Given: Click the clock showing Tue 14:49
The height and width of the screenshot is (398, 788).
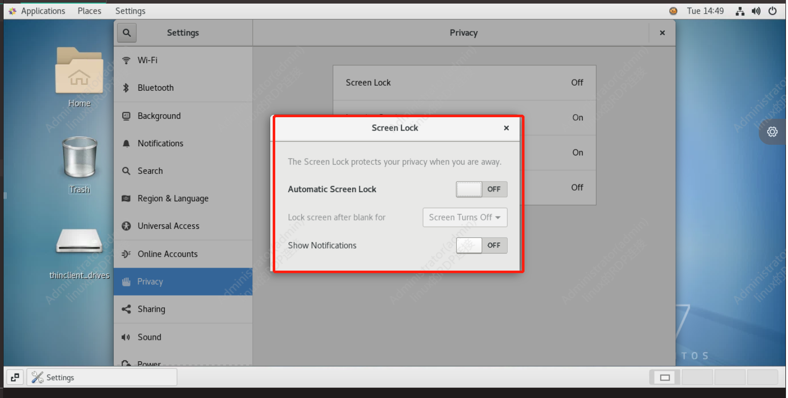Looking at the screenshot, I should pos(705,11).
